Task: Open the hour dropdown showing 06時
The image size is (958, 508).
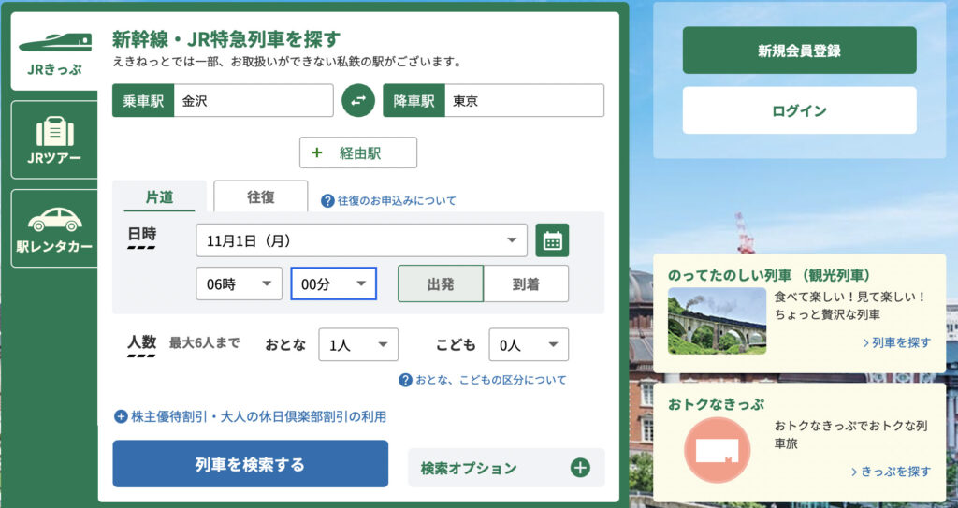Action: tap(239, 283)
